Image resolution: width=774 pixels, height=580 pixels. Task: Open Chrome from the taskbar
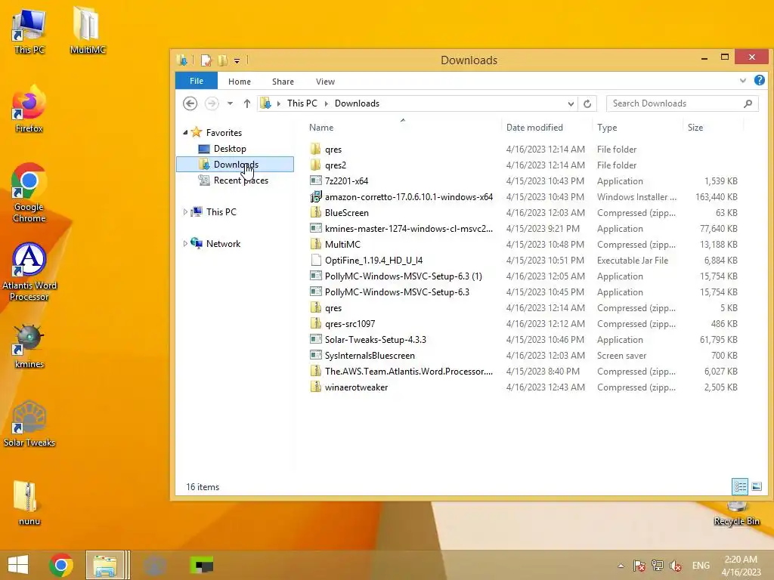61,565
